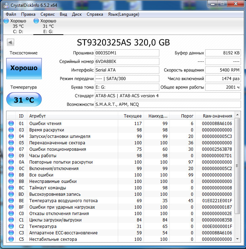
Task: Click the previous disk arrow button
Action: pos(10,43)
